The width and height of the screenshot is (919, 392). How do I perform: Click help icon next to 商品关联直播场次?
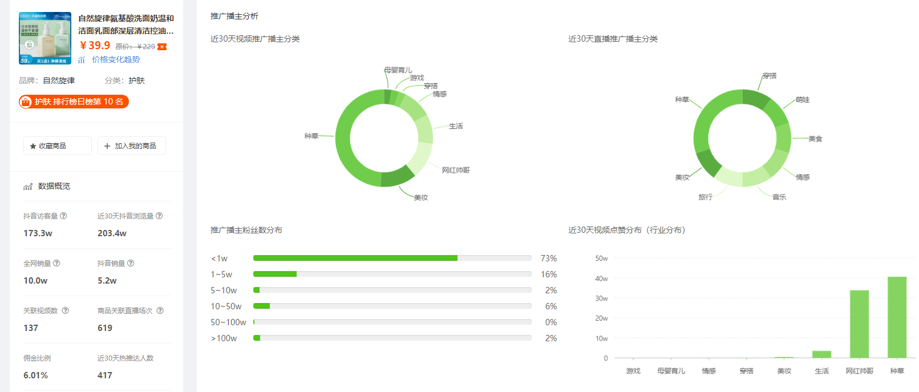click(x=160, y=310)
